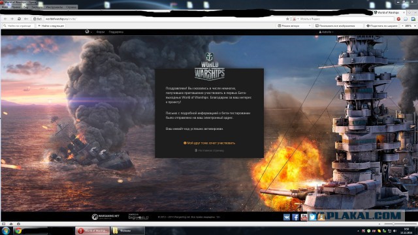The image size is (418, 235).
Task: Show hidden tray icons arrow
Action: pyautogui.click(x=358, y=231)
